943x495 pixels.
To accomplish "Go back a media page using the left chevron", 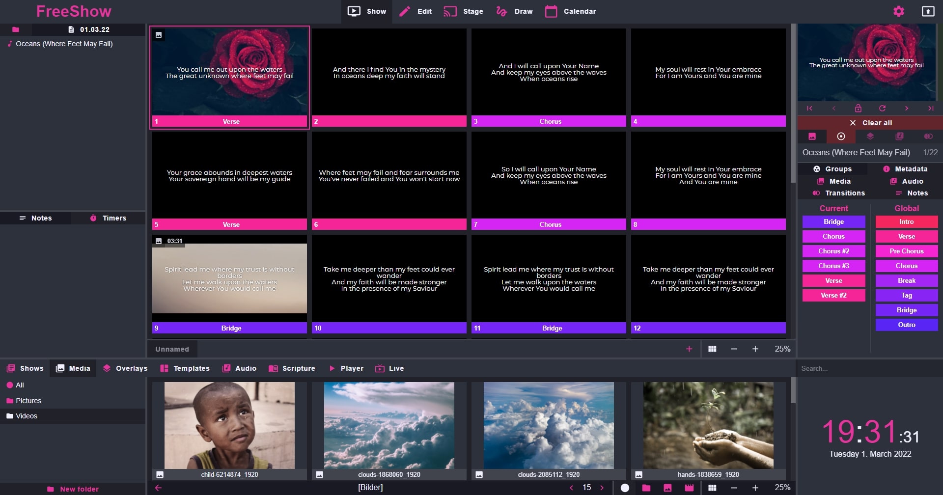I will [x=571, y=487].
